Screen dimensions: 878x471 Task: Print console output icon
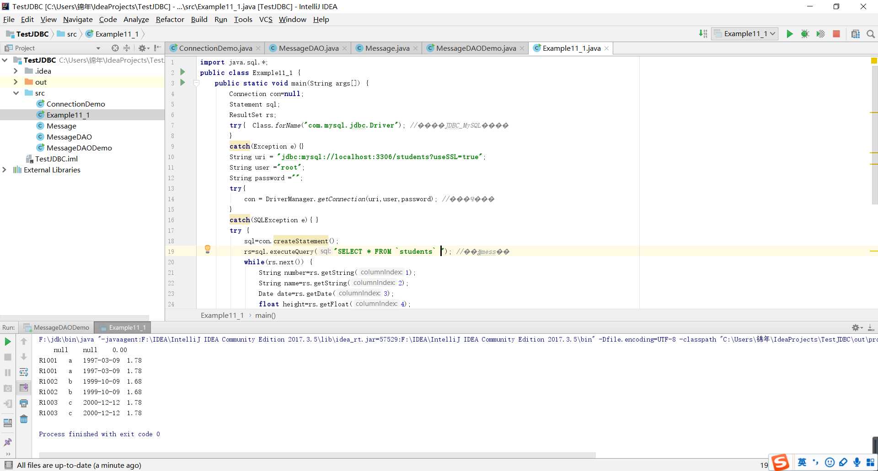(x=24, y=403)
